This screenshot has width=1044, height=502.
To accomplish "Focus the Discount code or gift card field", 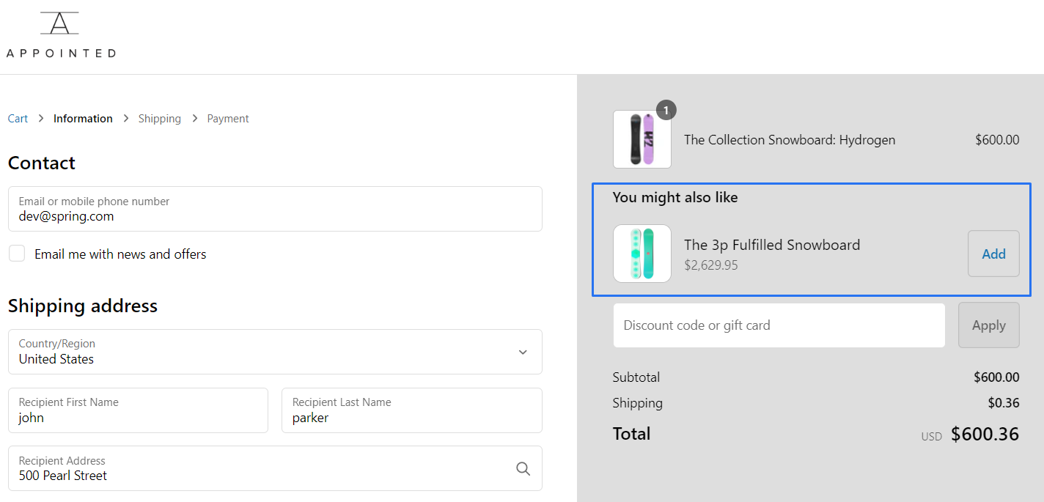I will tap(779, 325).
